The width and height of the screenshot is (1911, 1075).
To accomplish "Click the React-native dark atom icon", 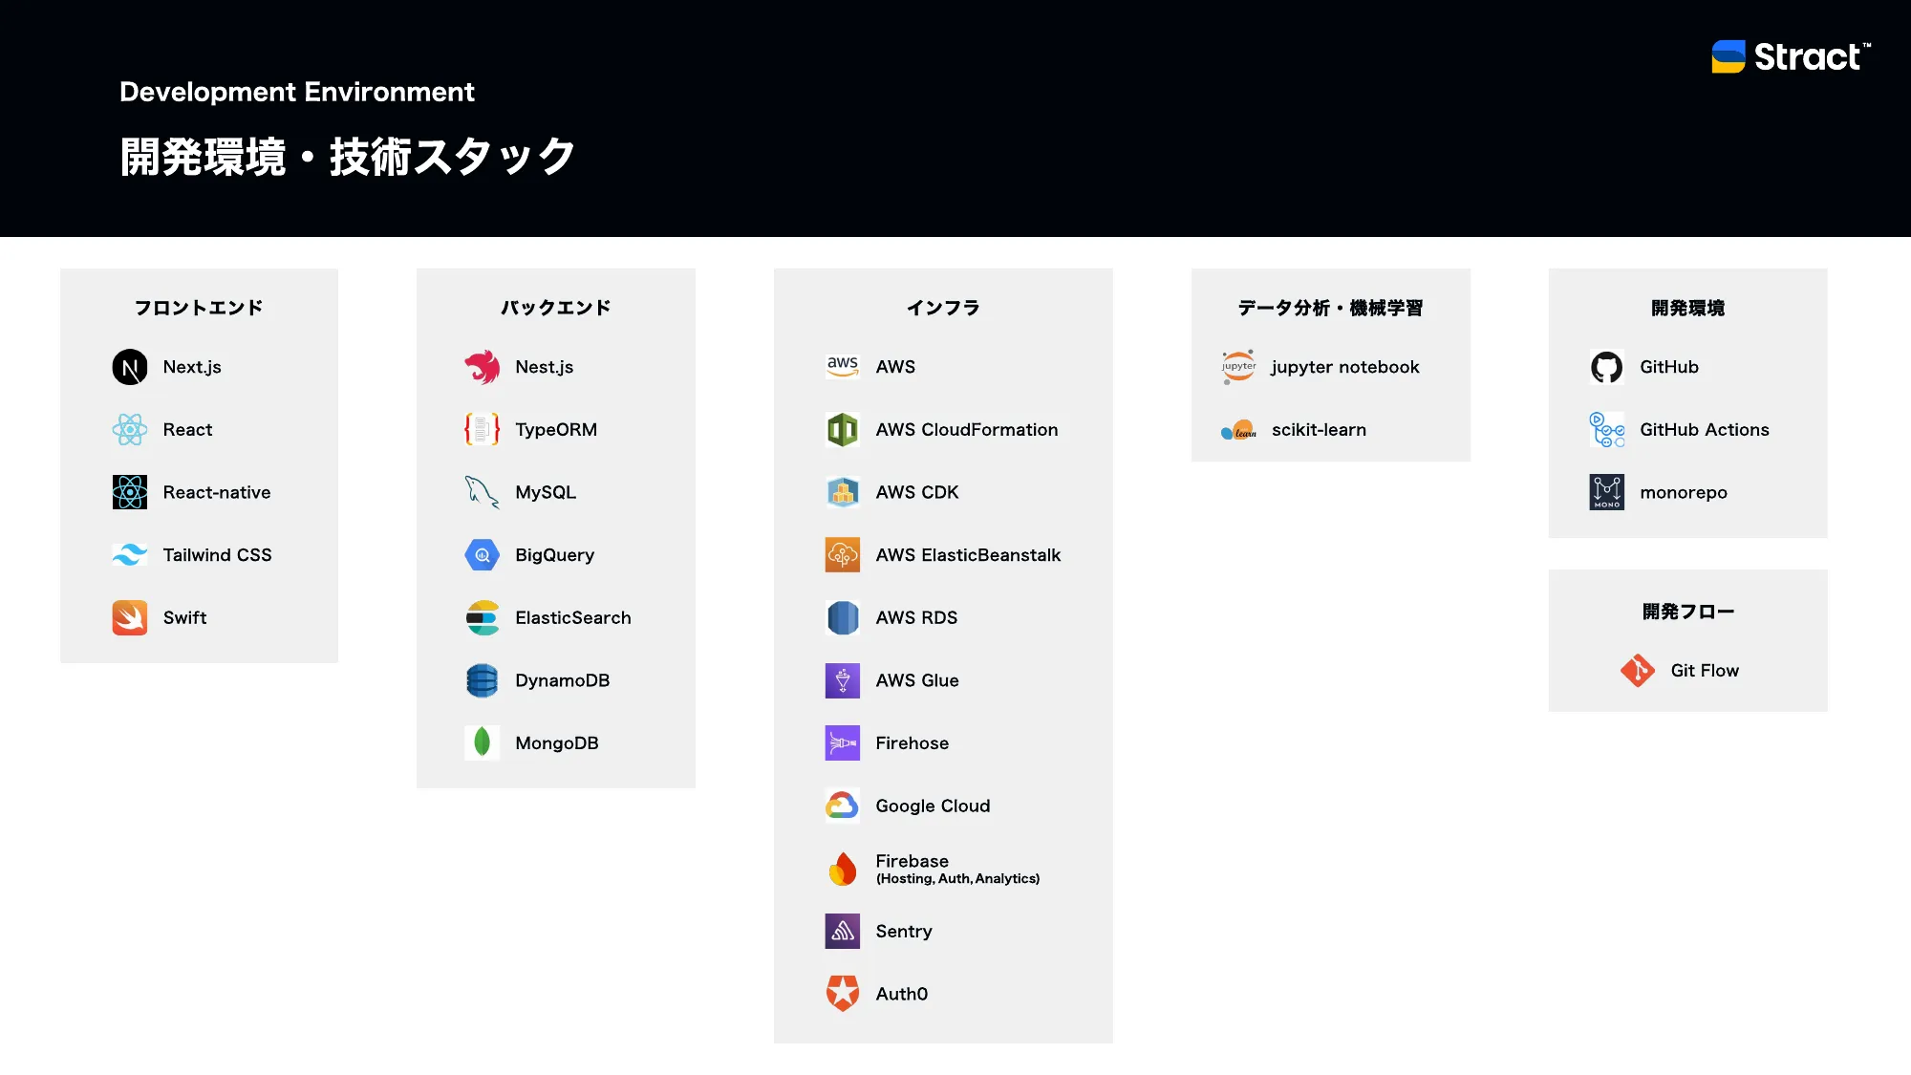I will 130,492.
